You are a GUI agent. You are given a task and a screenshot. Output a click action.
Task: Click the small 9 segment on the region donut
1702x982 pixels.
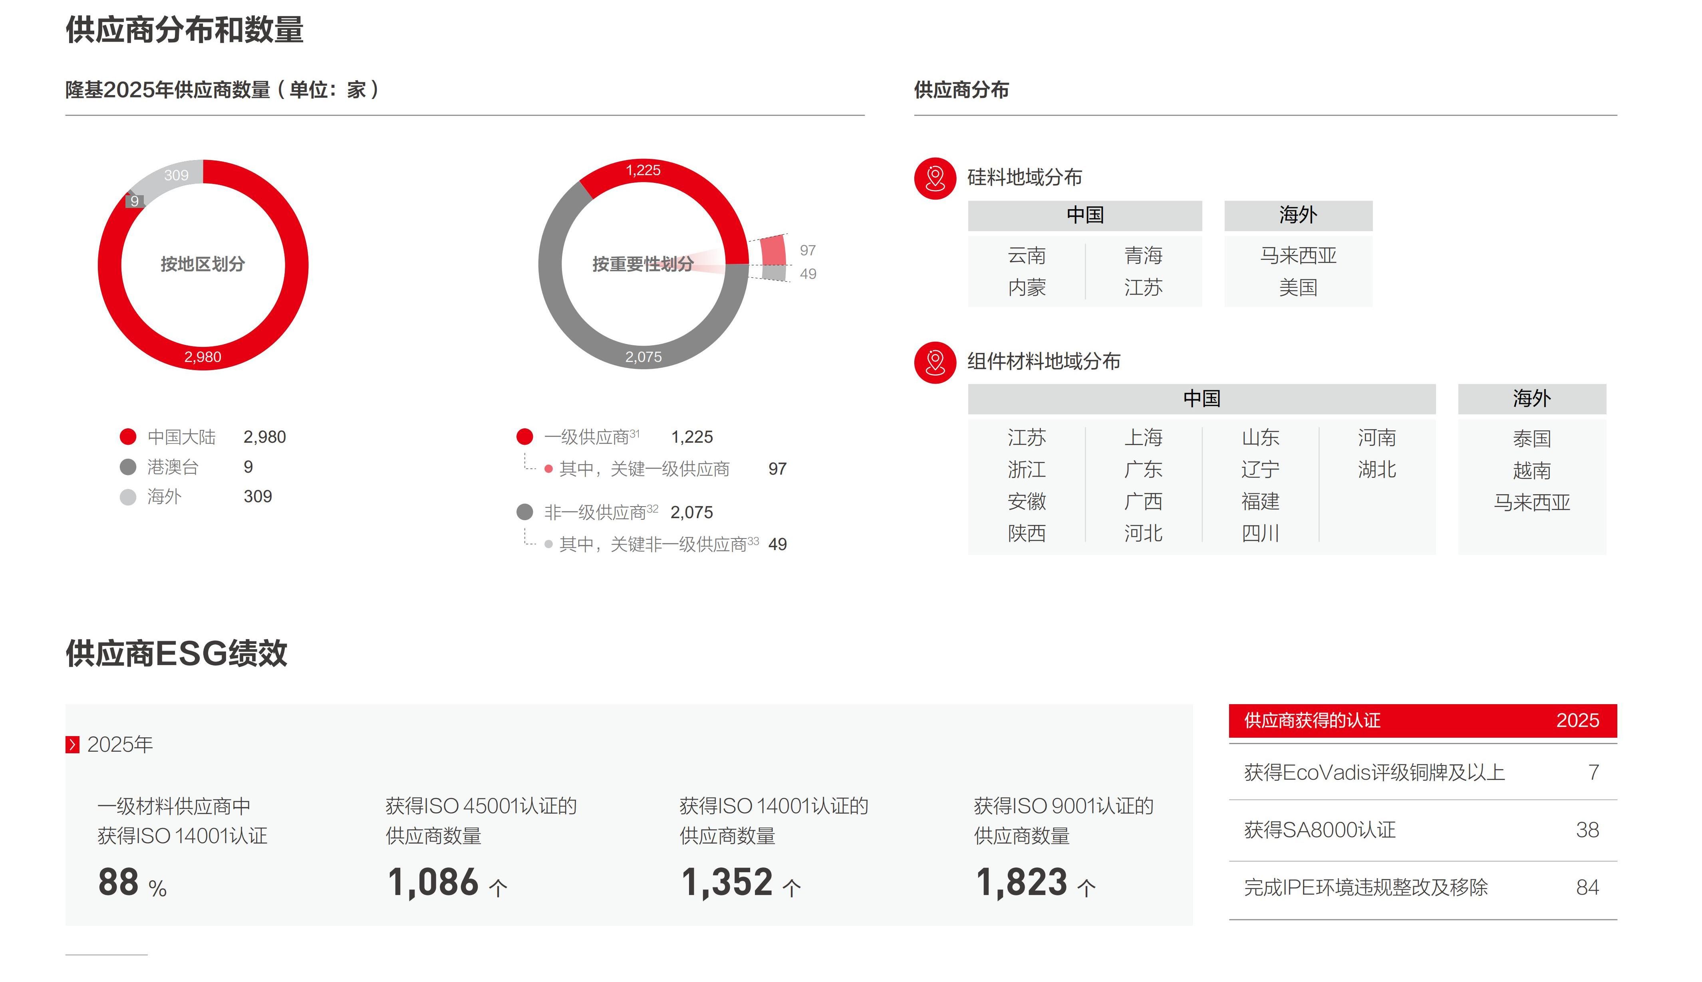point(134,201)
